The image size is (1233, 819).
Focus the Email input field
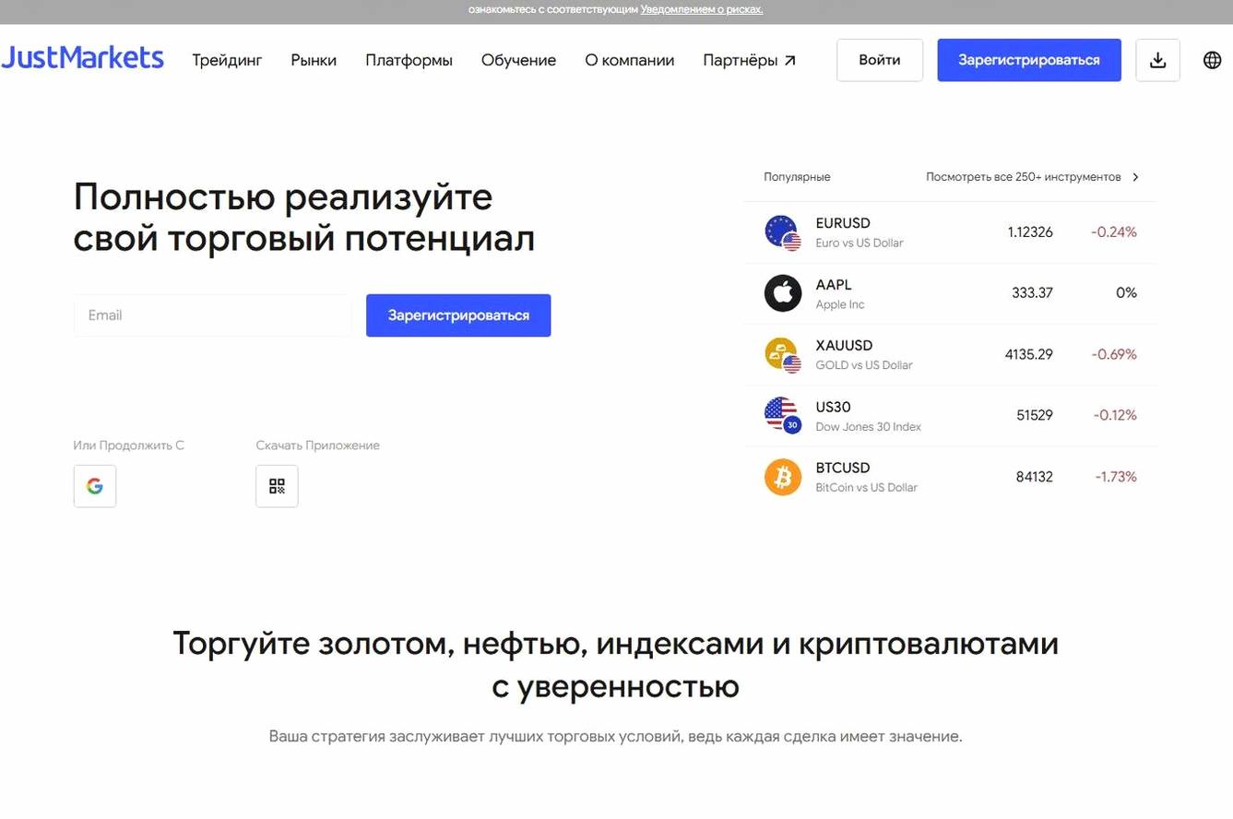[x=212, y=315]
